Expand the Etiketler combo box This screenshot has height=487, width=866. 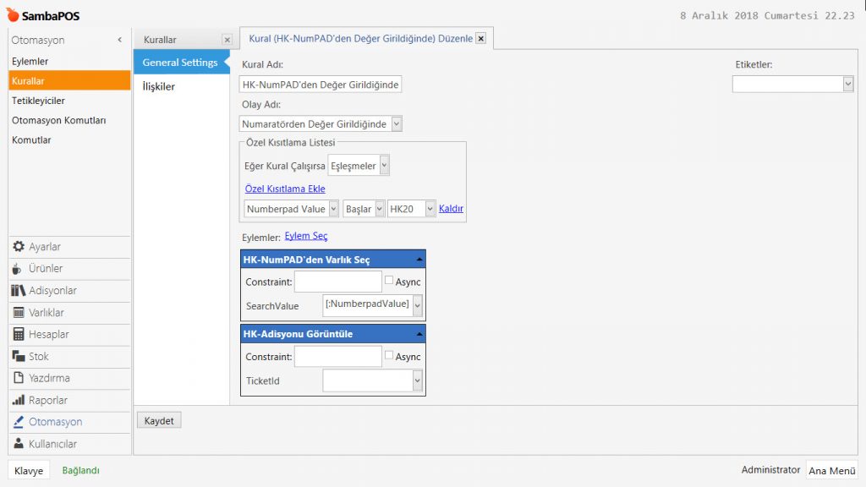coord(847,84)
